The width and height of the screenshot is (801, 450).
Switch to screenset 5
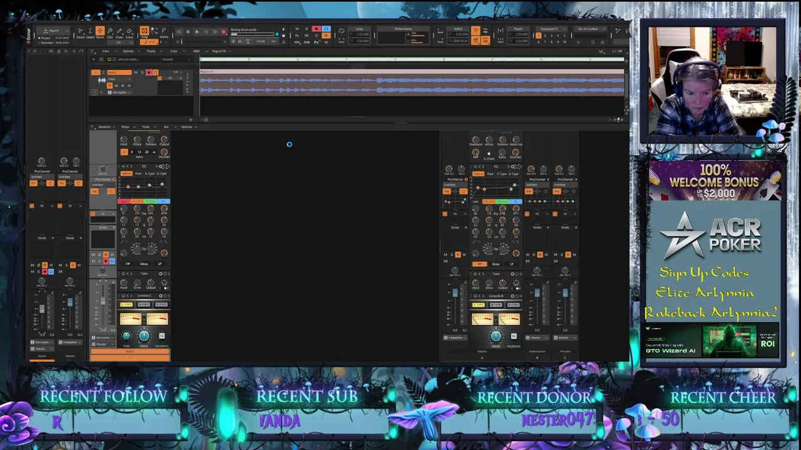pyautogui.click(x=564, y=36)
